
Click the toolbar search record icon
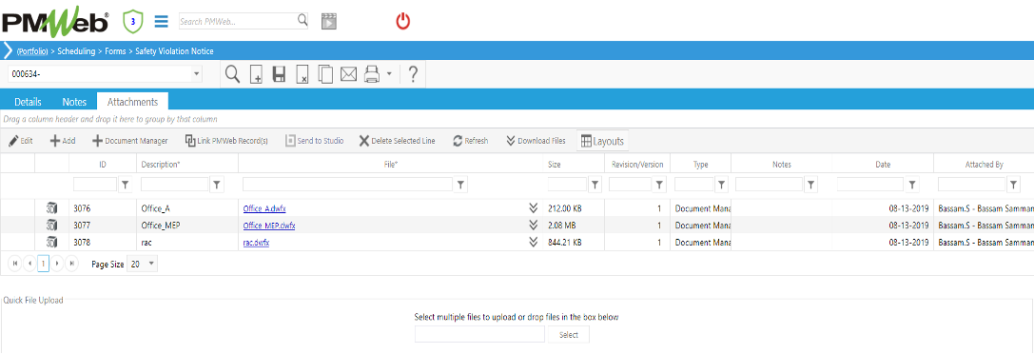233,74
